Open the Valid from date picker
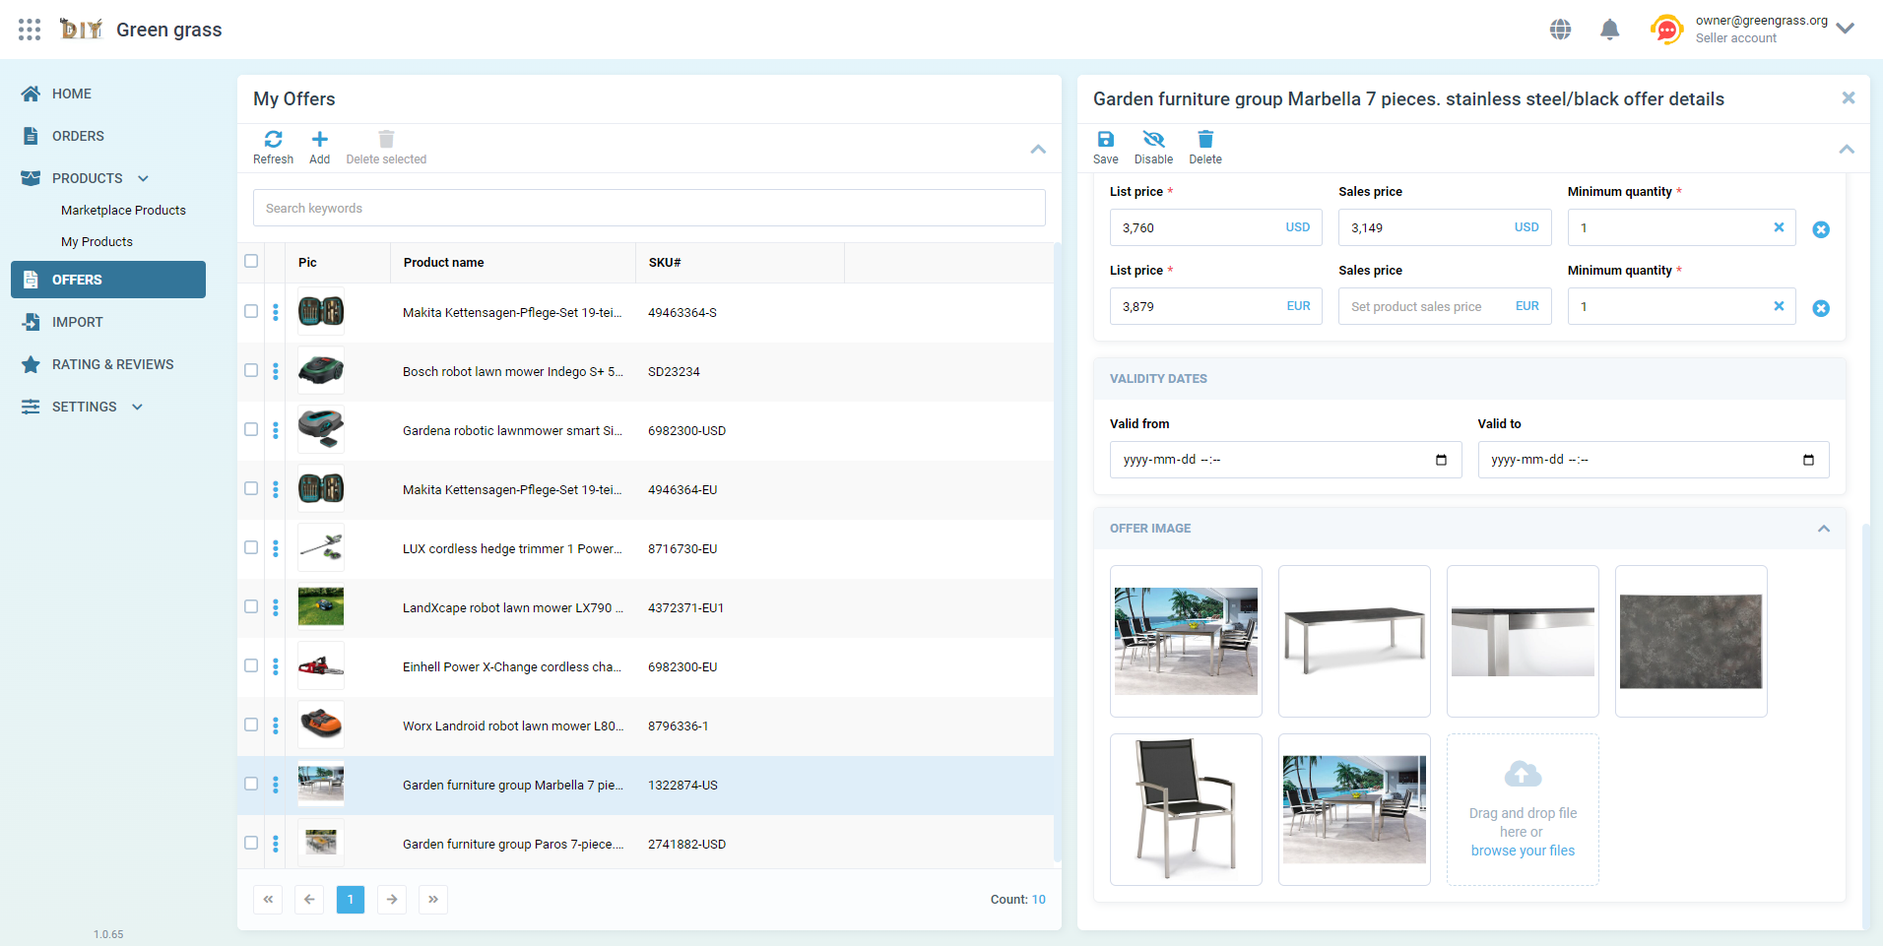The height and width of the screenshot is (946, 1883). (1441, 460)
